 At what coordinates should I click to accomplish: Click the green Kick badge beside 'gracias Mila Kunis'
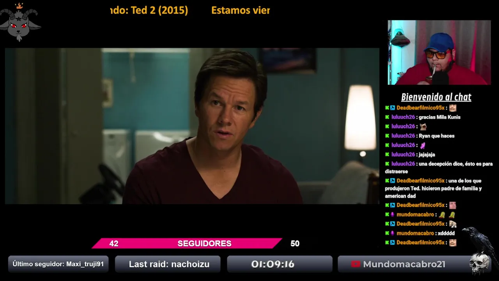point(387,117)
